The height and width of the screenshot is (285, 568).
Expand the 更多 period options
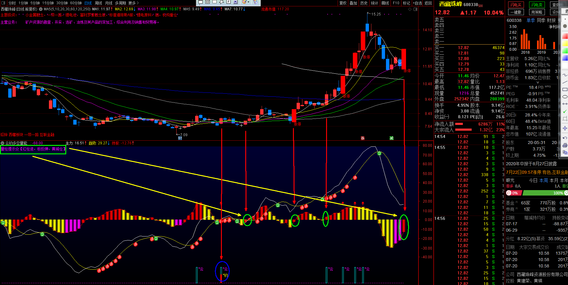[133, 3]
